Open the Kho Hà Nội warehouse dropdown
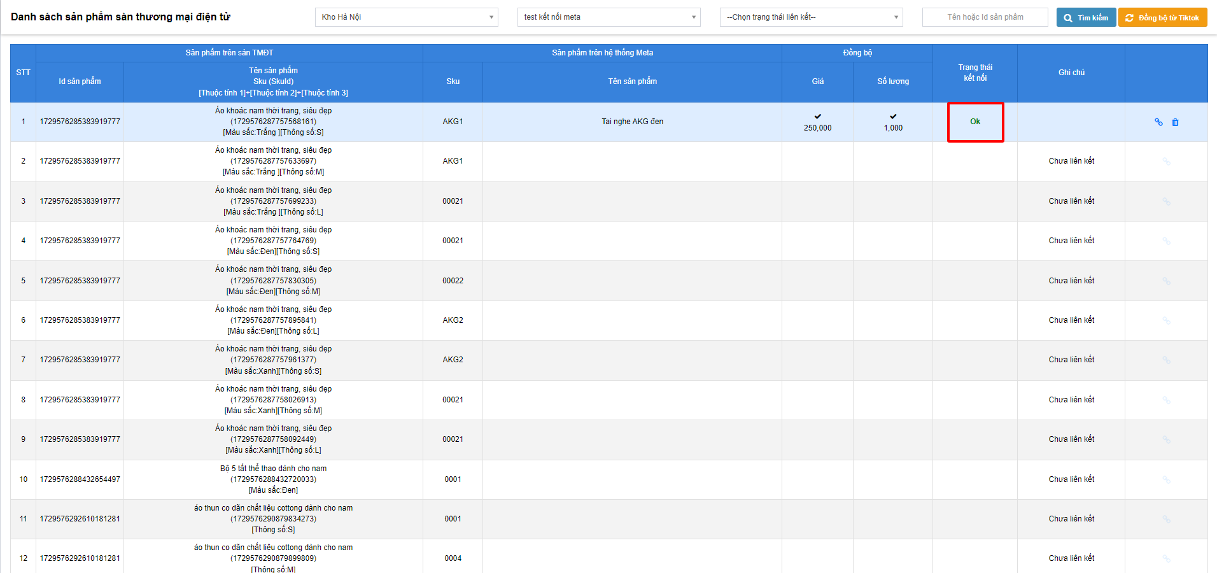The width and height of the screenshot is (1217, 573). [x=406, y=17]
